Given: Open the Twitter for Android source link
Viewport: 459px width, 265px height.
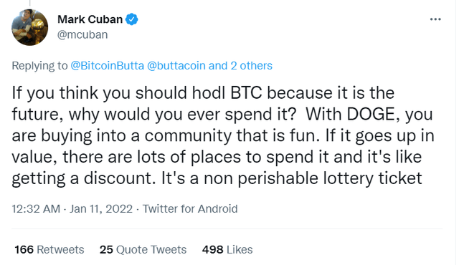Looking at the screenshot, I should 190,209.
